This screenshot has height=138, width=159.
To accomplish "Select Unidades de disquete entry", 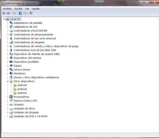I will point(26,112).
